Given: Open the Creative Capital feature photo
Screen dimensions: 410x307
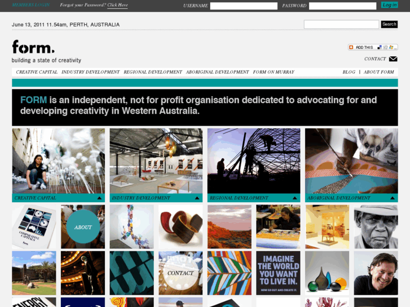Looking at the screenshot, I should click(58, 161).
